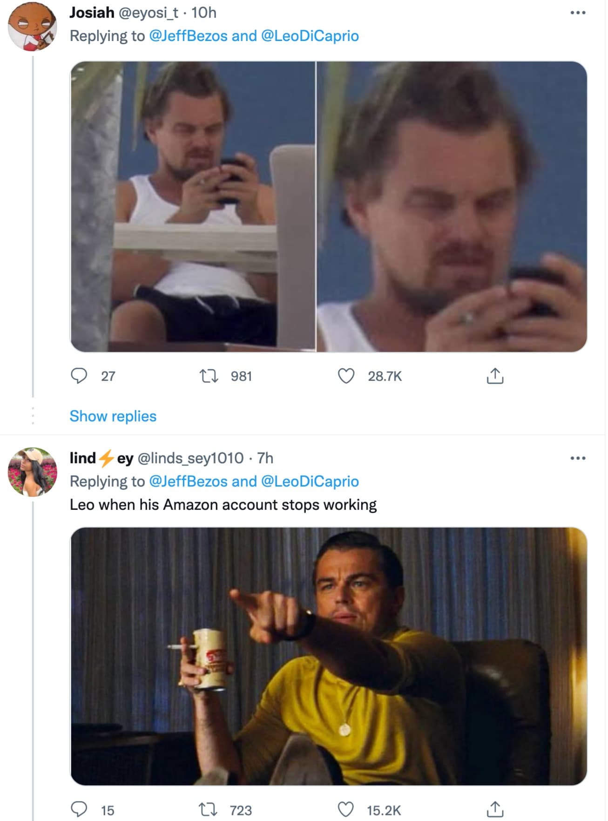Screen dimensions: 608x821
Task: Like Josiah's tweet with 28.7K likes
Action: pyautogui.click(x=346, y=376)
